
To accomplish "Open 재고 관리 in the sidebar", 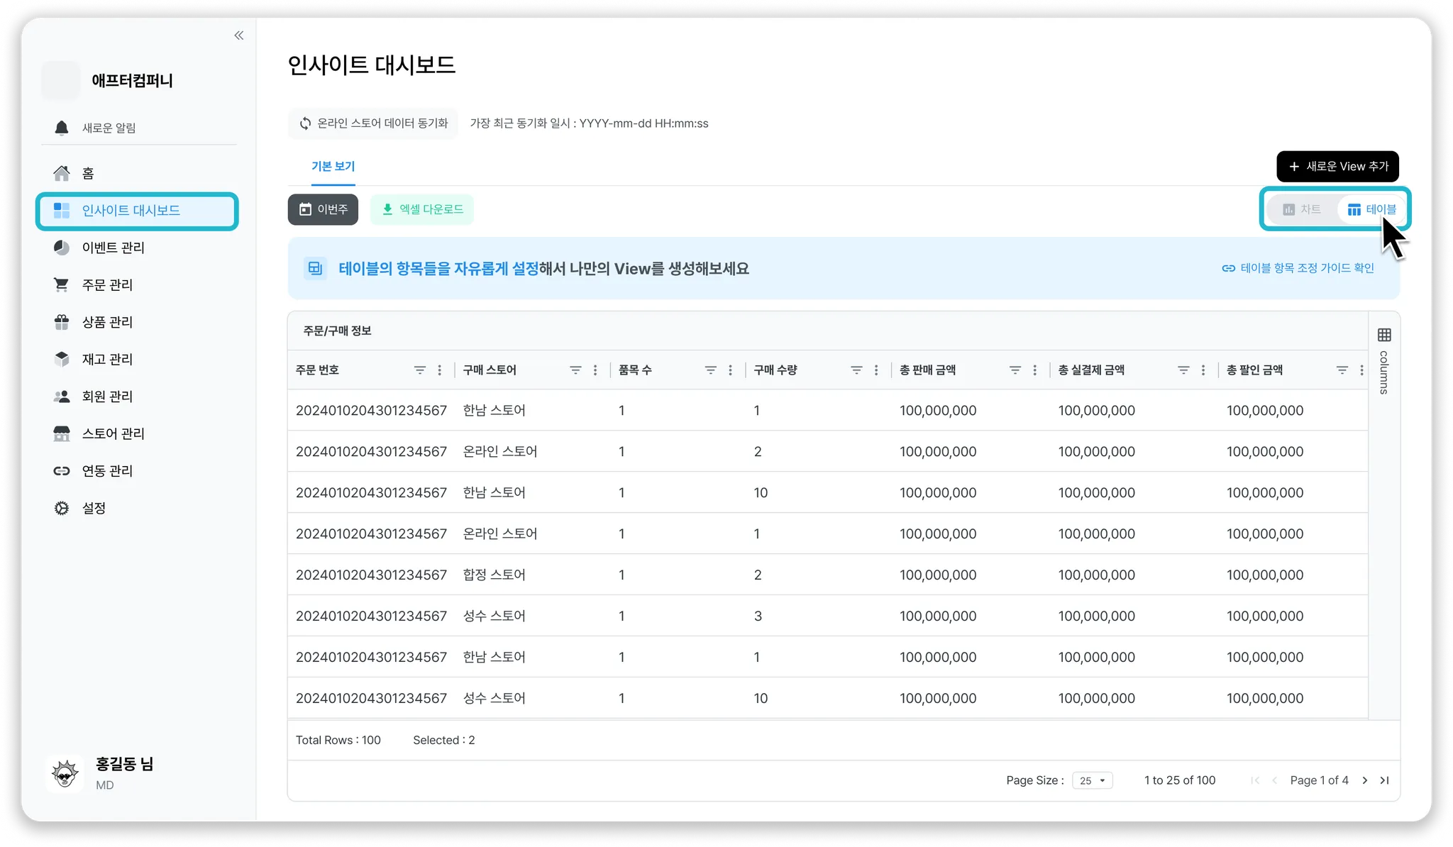I will click(107, 359).
